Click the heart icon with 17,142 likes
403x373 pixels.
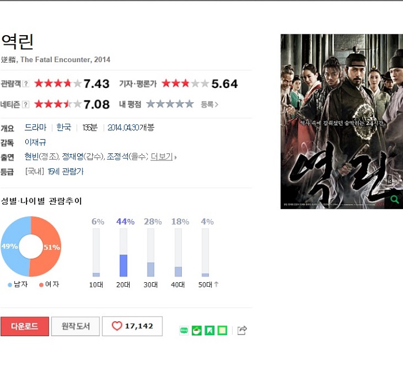132,326
